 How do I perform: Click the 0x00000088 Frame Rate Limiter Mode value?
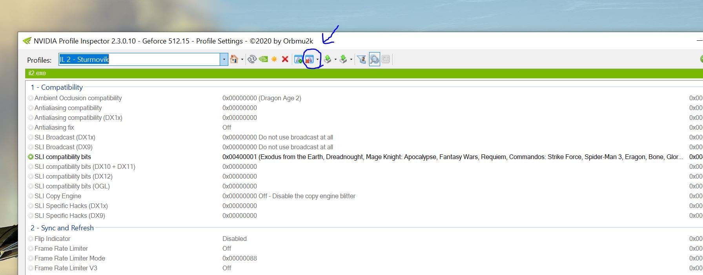(240, 258)
